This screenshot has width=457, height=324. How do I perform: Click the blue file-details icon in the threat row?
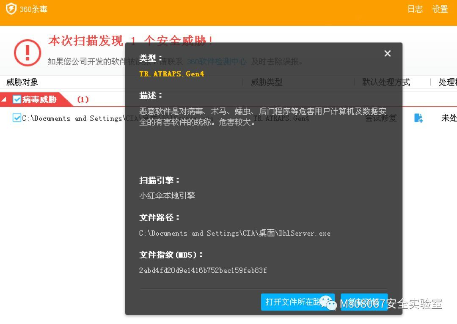click(x=418, y=119)
